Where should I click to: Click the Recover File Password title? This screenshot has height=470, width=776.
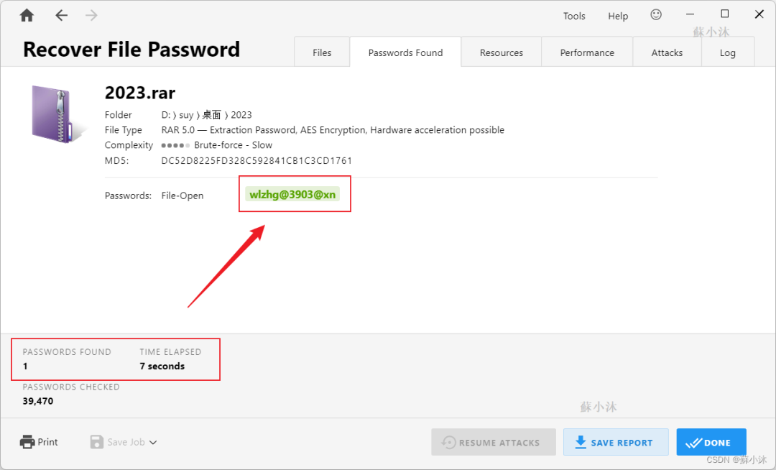point(131,50)
